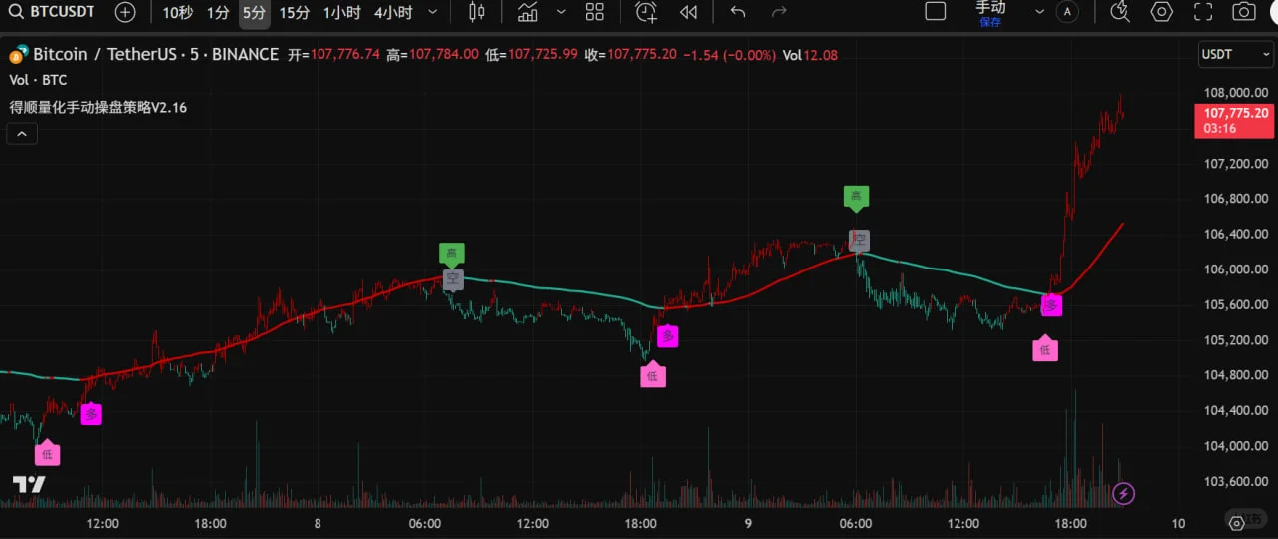Click the 106,400.00 price axis label
This screenshot has width=1278, height=539.
[x=1236, y=234]
